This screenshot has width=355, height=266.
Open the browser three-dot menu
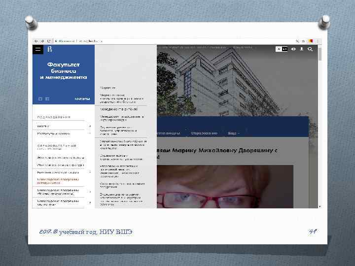pos(318,41)
